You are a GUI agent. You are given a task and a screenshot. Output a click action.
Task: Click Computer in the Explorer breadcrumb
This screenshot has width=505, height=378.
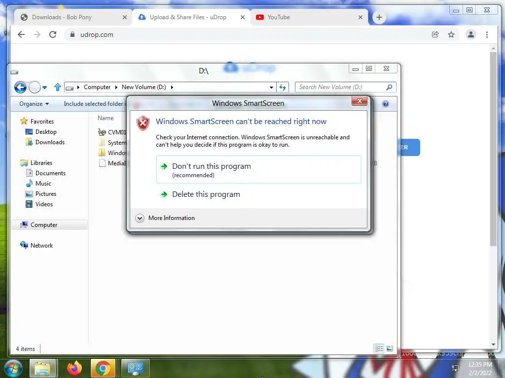[97, 87]
